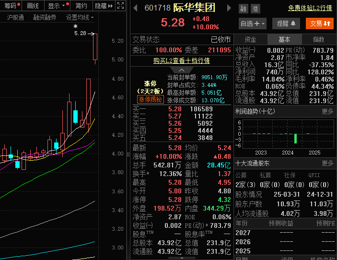Click the 港 Hong Kong connect badge
The width and height of the screenshot is (337, 260).
tap(255, 9)
